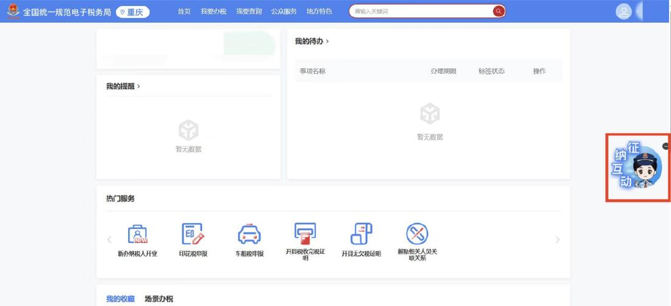Show next hot services with right arrow
The height and width of the screenshot is (306, 671).
[x=557, y=240]
